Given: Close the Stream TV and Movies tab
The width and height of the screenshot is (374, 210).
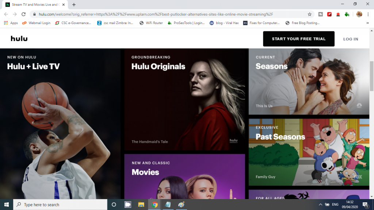Looking at the screenshot, I should point(64,4).
